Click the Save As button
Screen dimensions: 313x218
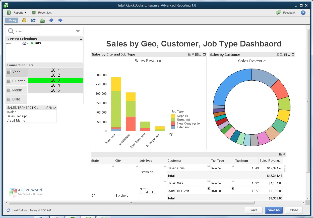click(274, 210)
